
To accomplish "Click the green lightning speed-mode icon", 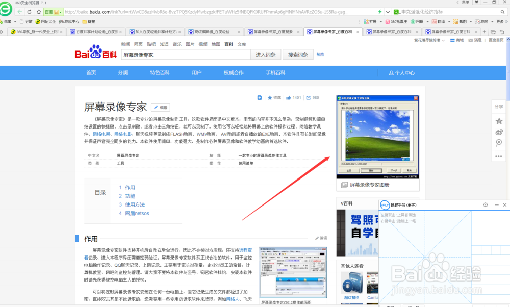I will point(379,12).
